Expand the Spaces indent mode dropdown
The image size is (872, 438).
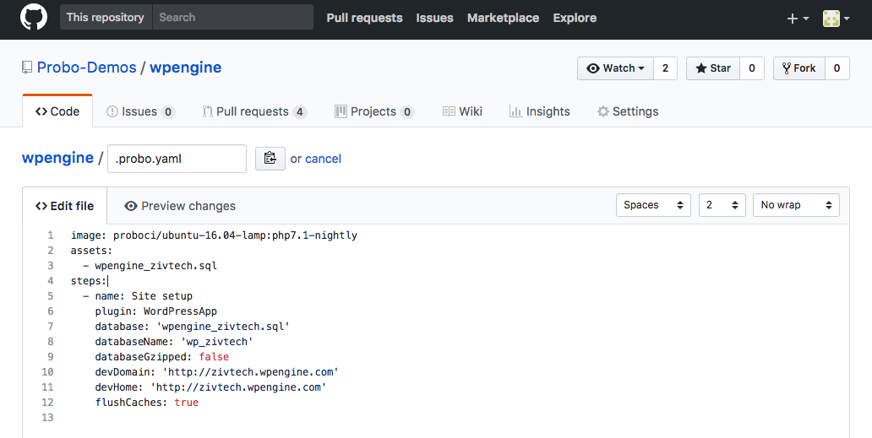point(653,205)
